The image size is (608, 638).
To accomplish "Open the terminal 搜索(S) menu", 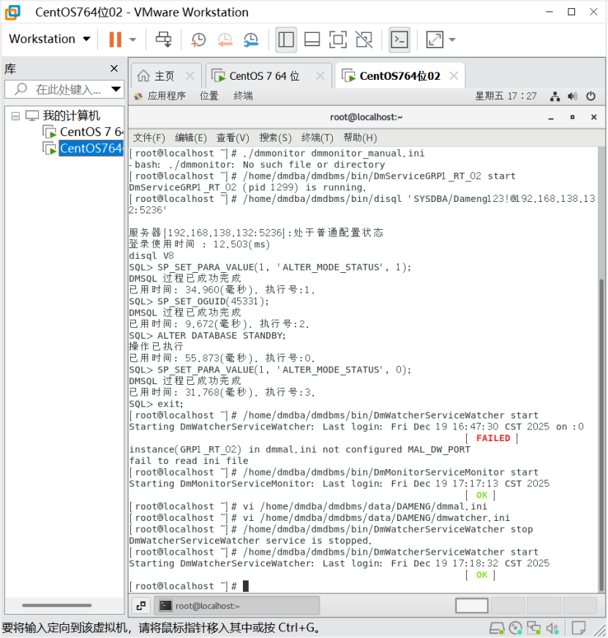I will pos(275,138).
